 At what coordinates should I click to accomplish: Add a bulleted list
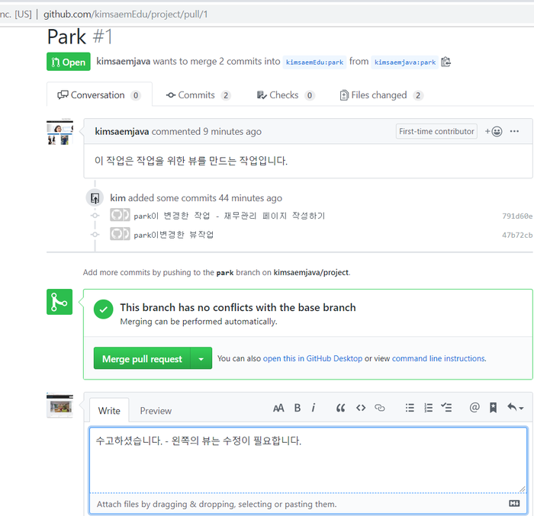coord(410,408)
